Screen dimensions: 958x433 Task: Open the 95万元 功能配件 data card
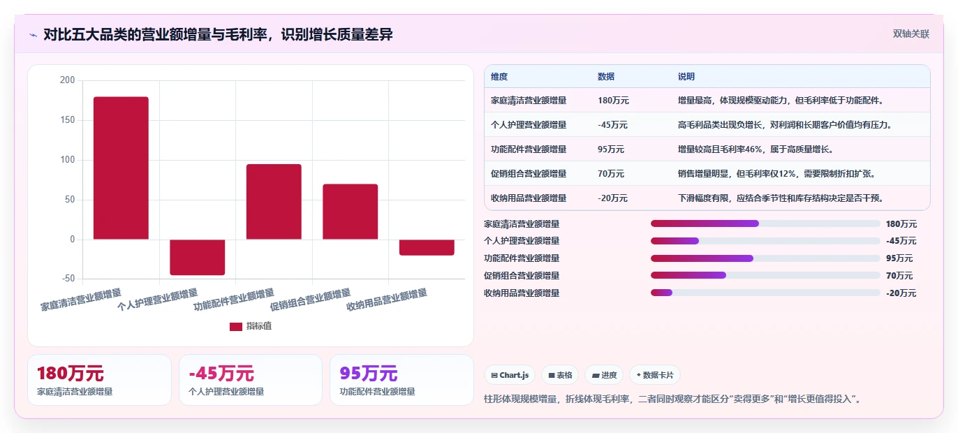point(401,380)
